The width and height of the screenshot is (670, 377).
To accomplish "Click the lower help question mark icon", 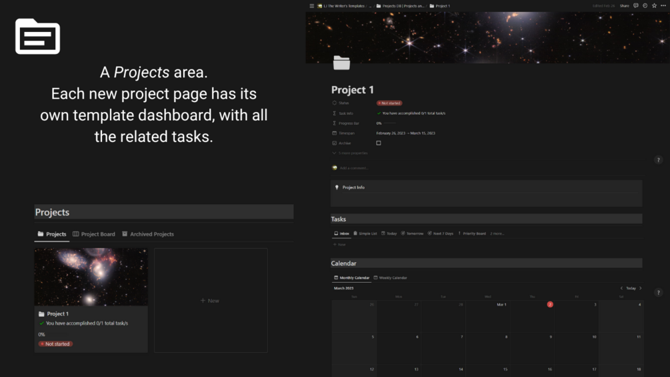I will [x=659, y=292].
